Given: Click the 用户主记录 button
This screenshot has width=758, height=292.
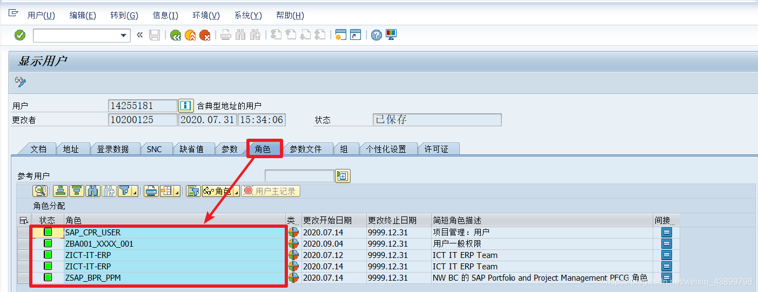Looking at the screenshot, I should (271, 191).
